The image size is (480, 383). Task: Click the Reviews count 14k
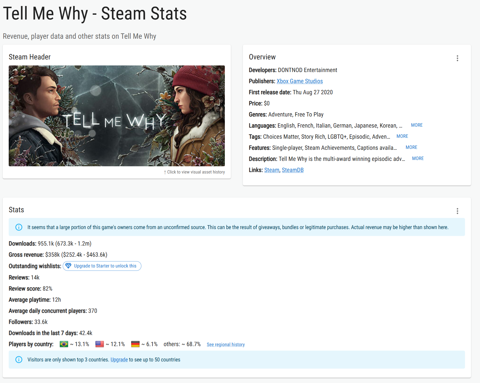pyautogui.click(x=35, y=278)
